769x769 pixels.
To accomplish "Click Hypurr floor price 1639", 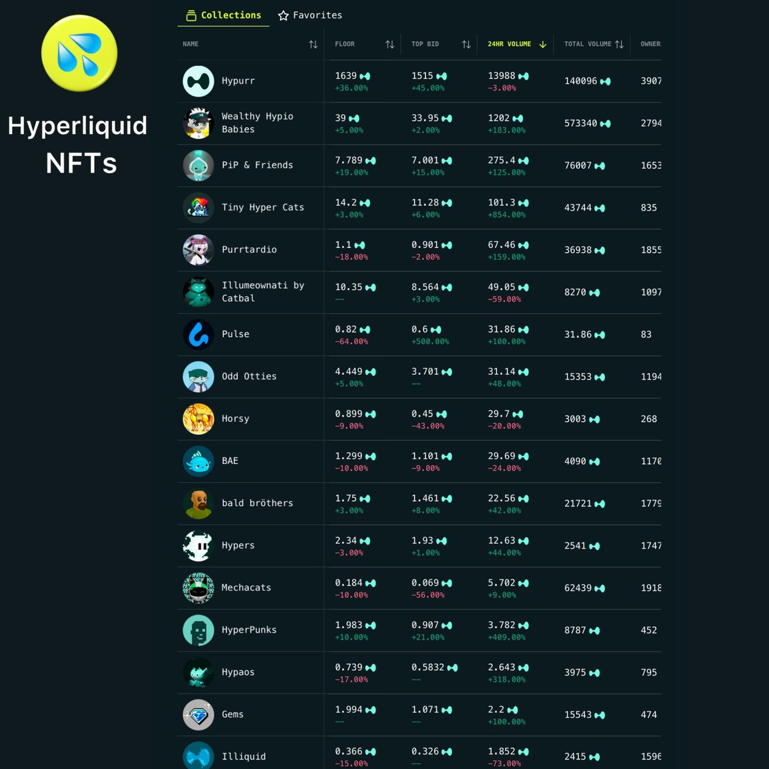I will 346,76.
